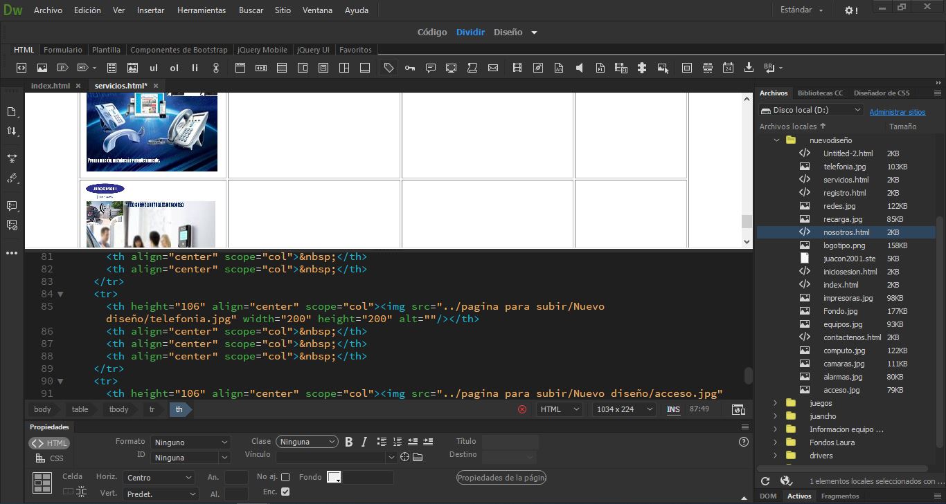Enable the No aj. checkbox

pyautogui.click(x=285, y=477)
